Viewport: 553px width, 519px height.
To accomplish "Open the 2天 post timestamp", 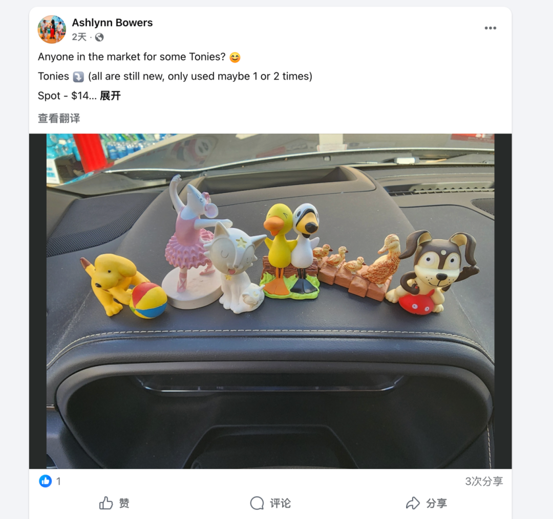I will point(79,37).
